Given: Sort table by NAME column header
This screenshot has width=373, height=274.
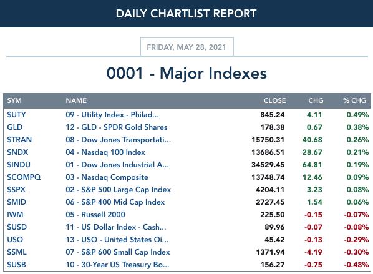Looking at the screenshot, I should pyautogui.click(x=76, y=100).
